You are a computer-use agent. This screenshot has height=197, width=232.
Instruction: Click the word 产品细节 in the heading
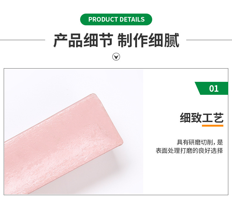coord(83,40)
